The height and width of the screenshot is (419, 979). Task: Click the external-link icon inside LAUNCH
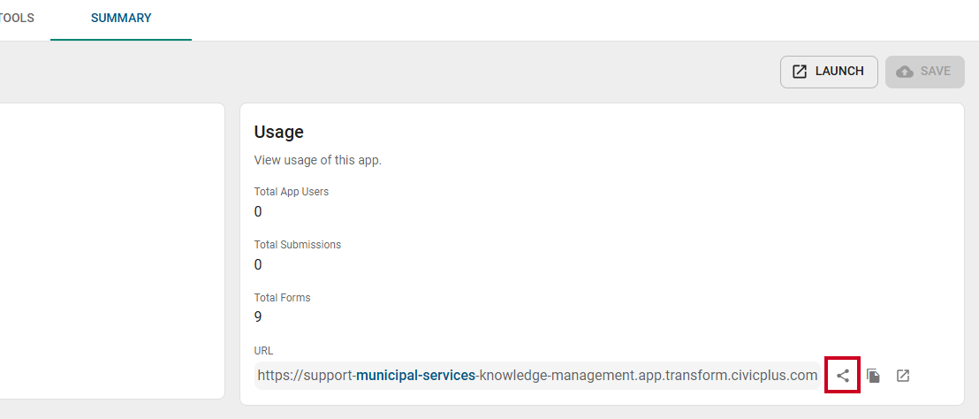tap(800, 72)
